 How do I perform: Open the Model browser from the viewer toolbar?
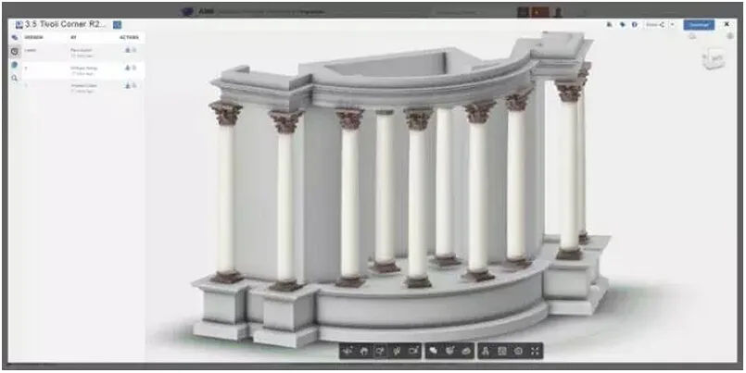click(486, 351)
